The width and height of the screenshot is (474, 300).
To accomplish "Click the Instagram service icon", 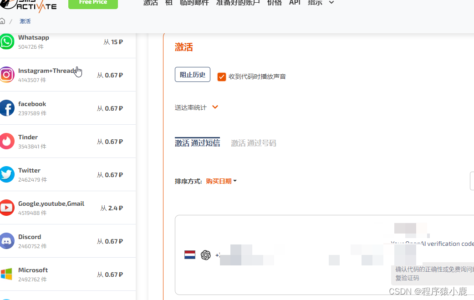I will (7, 75).
